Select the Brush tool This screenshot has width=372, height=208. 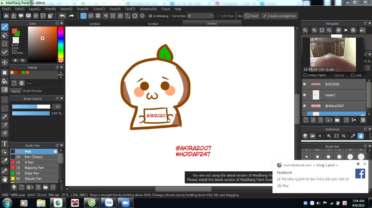click(4, 27)
